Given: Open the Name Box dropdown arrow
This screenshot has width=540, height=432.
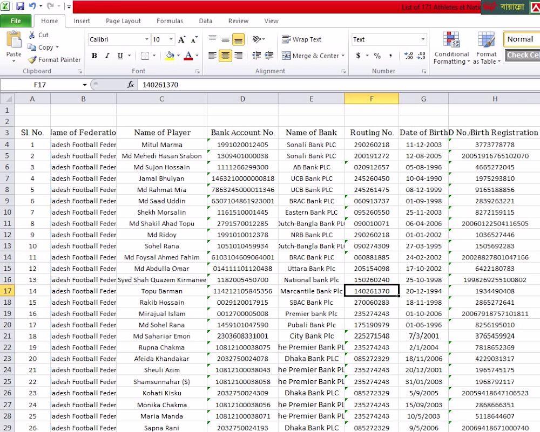Looking at the screenshot, I should tap(84, 85).
